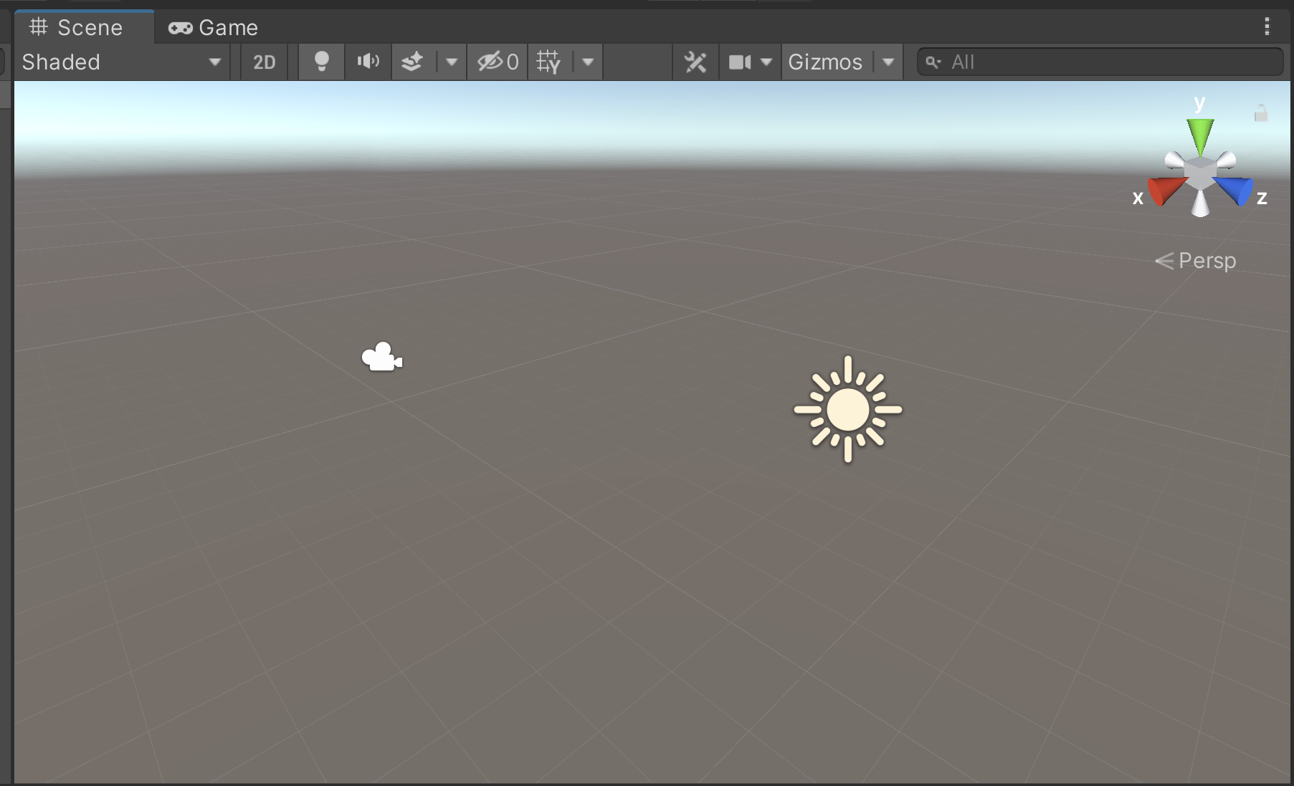The height and width of the screenshot is (786, 1294).
Task: Open the Shaded draw mode dropdown
Action: tap(122, 62)
